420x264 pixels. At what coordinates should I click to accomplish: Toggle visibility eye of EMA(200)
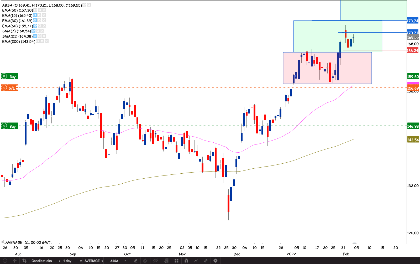(38, 41)
